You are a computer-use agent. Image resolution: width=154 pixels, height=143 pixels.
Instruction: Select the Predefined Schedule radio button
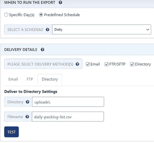41,15
